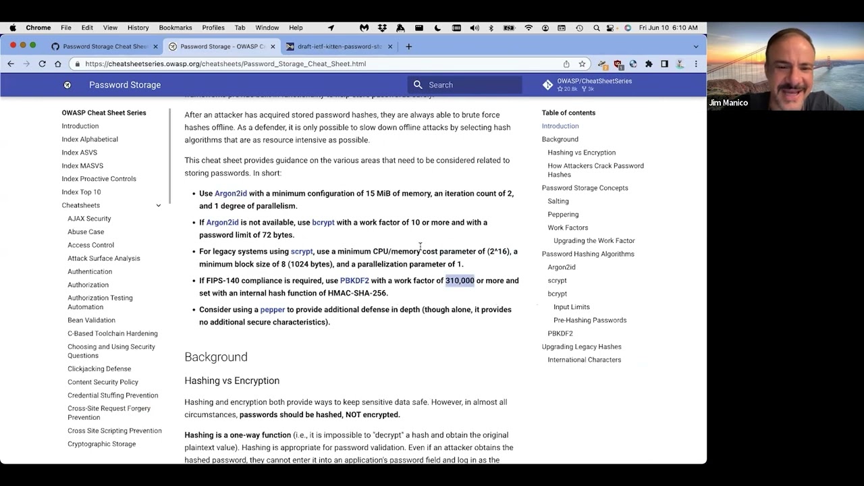Jump to Upgrading Legacy Hashes section
The height and width of the screenshot is (486, 864).
tap(581, 347)
